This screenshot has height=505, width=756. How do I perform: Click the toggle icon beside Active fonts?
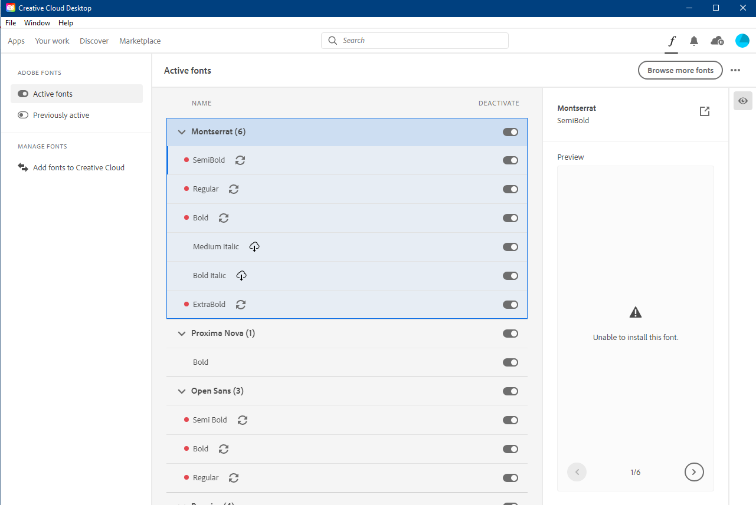pyautogui.click(x=23, y=94)
